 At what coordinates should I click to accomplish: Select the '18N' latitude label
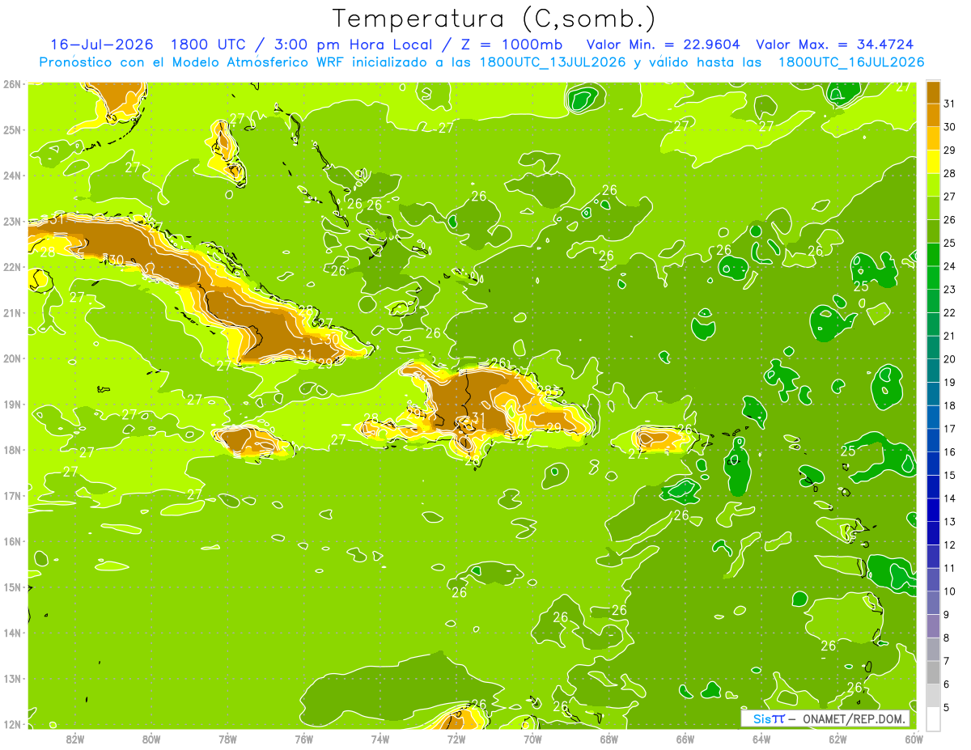pos(12,450)
